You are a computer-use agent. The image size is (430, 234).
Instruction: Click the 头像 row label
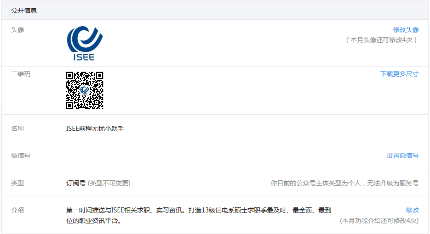coord(17,30)
